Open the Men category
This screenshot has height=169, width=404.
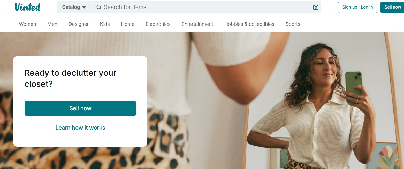(x=52, y=24)
